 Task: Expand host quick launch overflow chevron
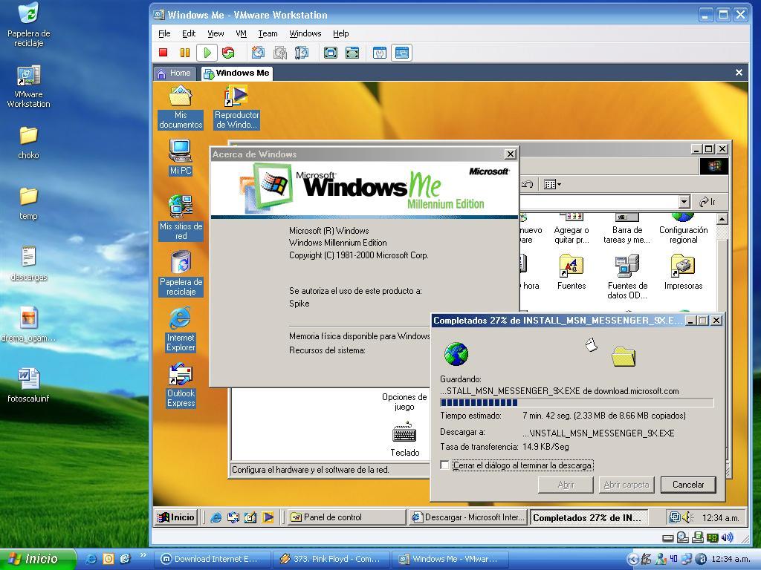(143, 555)
